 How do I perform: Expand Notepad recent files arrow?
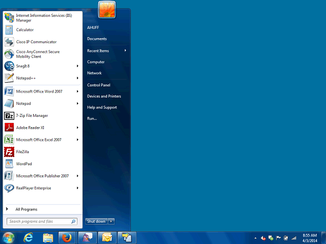77,104
